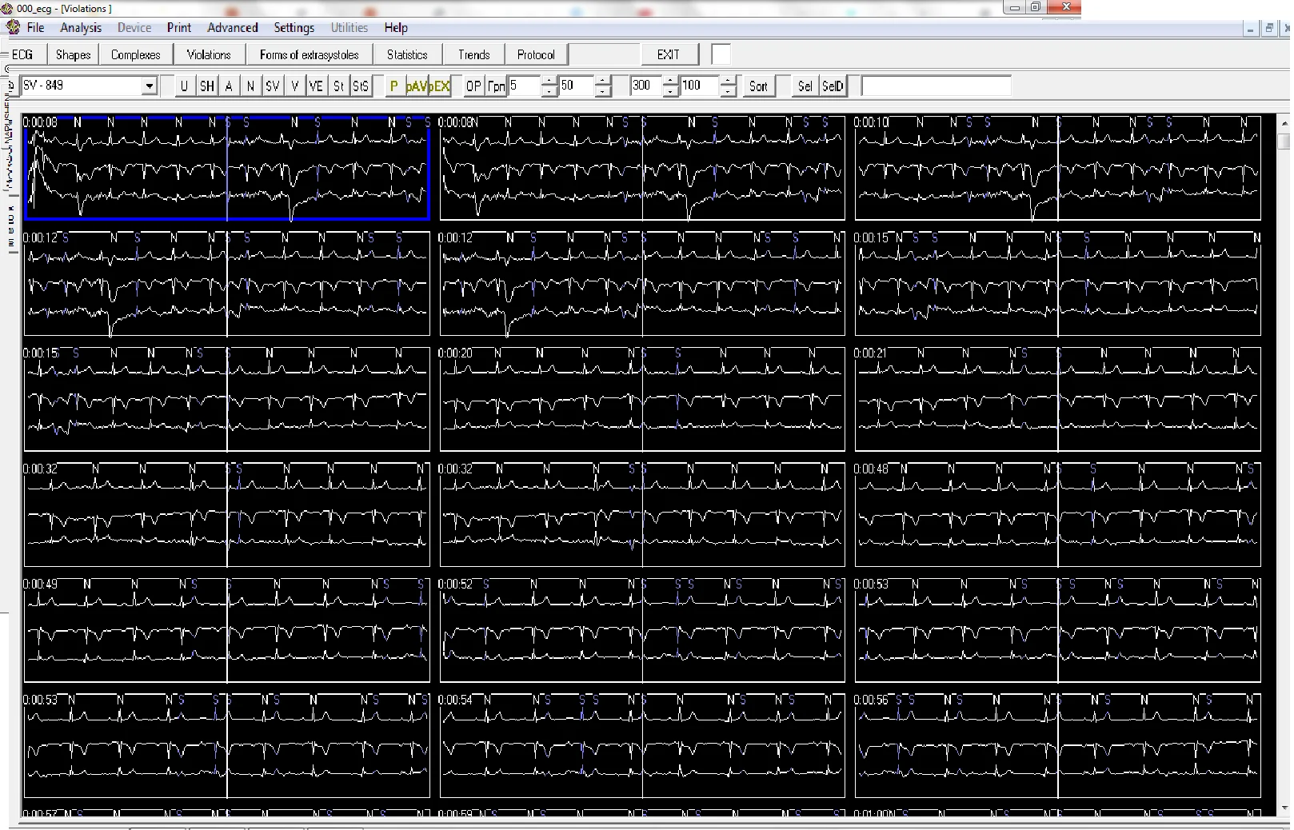The height and width of the screenshot is (830, 1294).
Task: Click the StS toolbar button
Action: point(361,86)
